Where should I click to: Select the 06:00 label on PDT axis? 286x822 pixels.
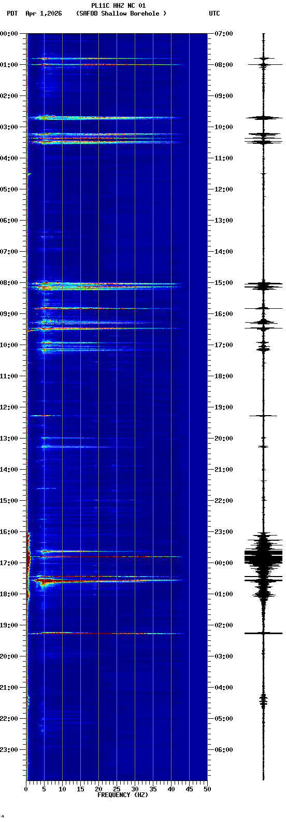point(9,221)
